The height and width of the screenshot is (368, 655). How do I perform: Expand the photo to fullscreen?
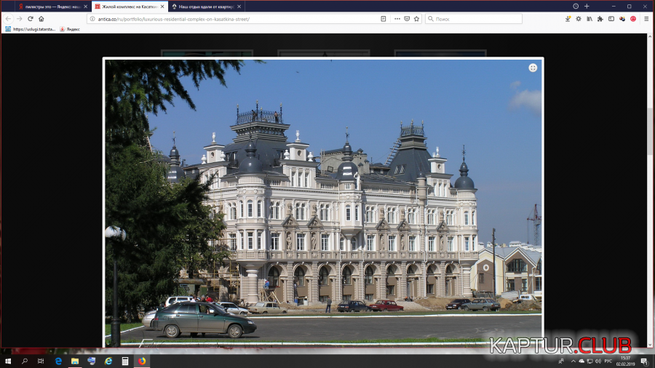533,68
